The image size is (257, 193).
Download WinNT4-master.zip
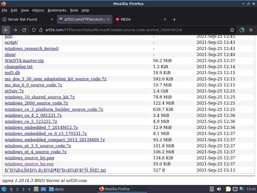pyautogui.click(x=24, y=61)
